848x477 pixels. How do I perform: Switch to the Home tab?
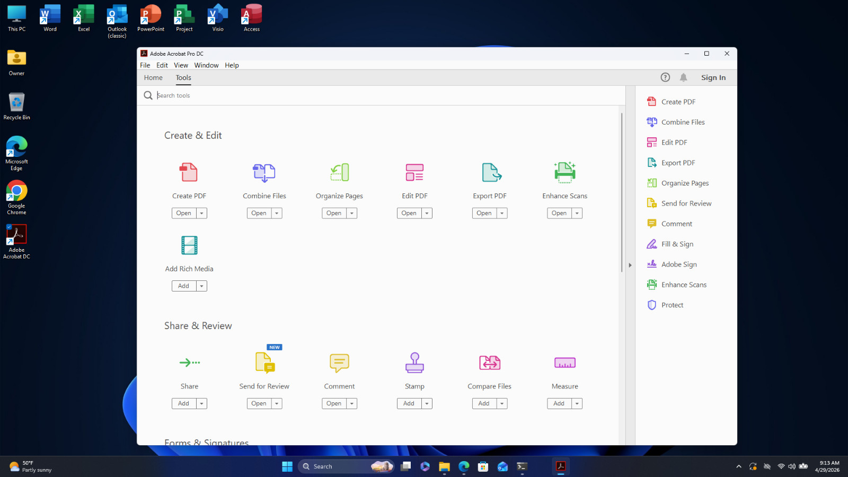coord(153,77)
